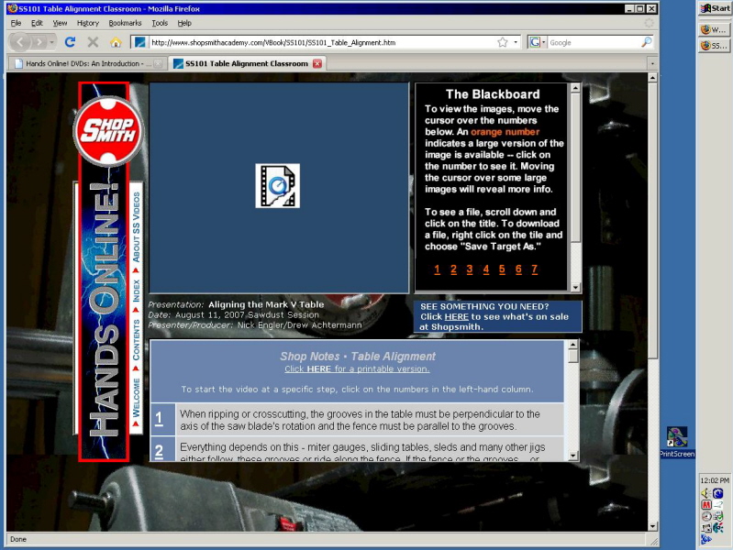Viewport: 733px width, 550px height.
Task: Select the SS101 Table Alignment Classroom tab
Action: click(247, 63)
